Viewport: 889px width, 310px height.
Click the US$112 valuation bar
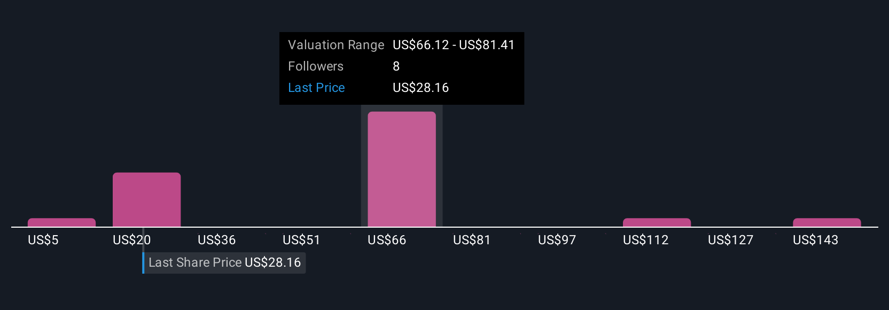tap(657, 222)
